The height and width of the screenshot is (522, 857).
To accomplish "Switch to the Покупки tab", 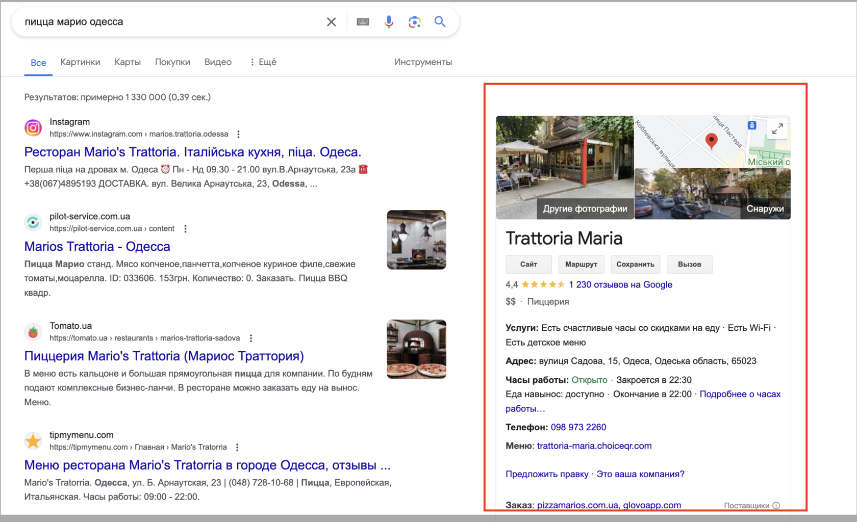I will pyautogui.click(x=172, y=62).
